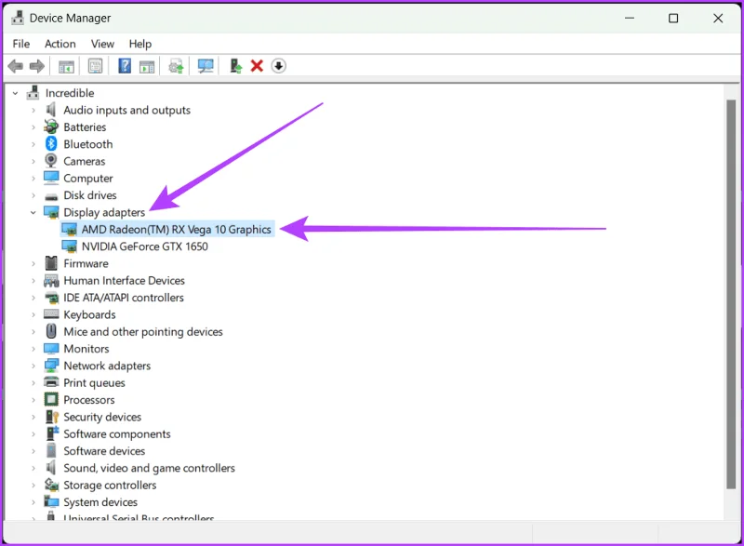The height and width of the screenshot is (546, 744).
Task: Click the Forward arrow toolbar icon
Action: click(x=37, y=66)
